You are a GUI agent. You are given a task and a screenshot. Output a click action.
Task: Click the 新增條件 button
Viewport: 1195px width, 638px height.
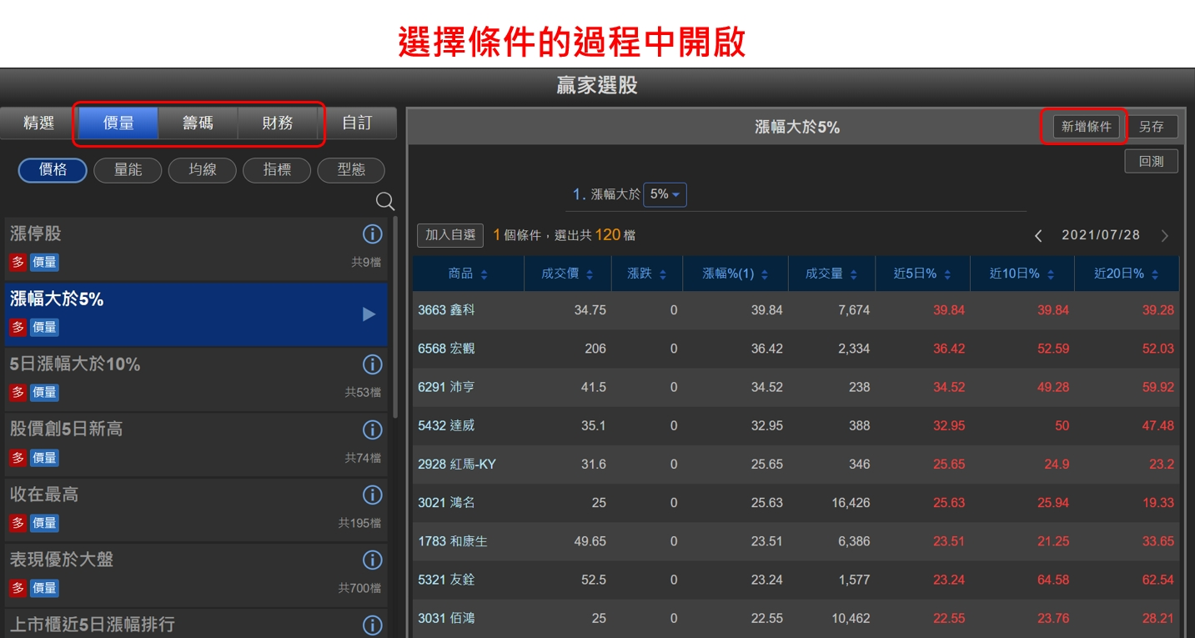coord(1086,127)
